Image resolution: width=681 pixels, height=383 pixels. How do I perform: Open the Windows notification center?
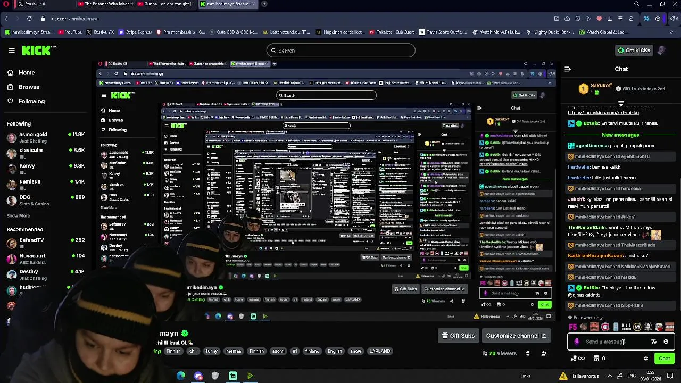(670, 376)
